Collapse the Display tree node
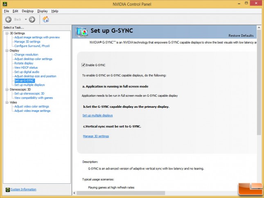Image resolution: width=264 pixels, height=198 pixels. [x=7, y=51]
